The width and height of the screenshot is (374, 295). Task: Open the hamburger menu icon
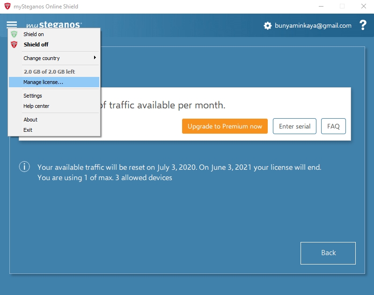pyautogui.click(x=12, y=24)
